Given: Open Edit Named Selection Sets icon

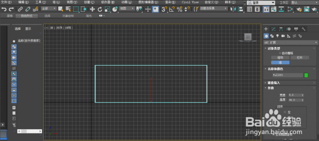Looking at the screenshot, I should [196, 9].
